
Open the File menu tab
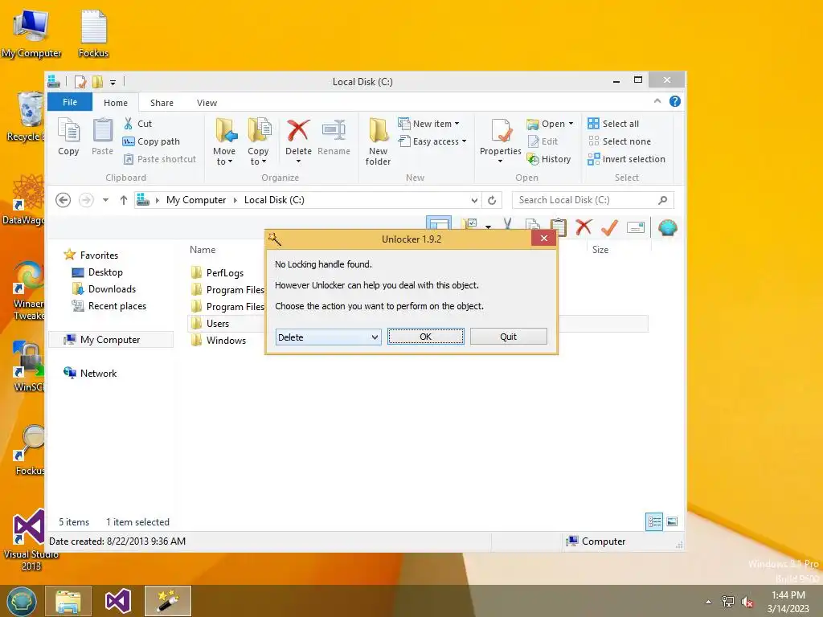[70, 102]
